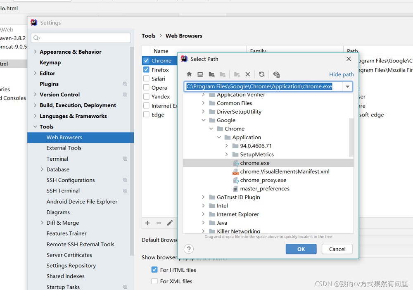Image resolution: width=413 pixels, height=290 pixels.
Task: Select External Tools in settings
Action: click(x=64, y=148)
